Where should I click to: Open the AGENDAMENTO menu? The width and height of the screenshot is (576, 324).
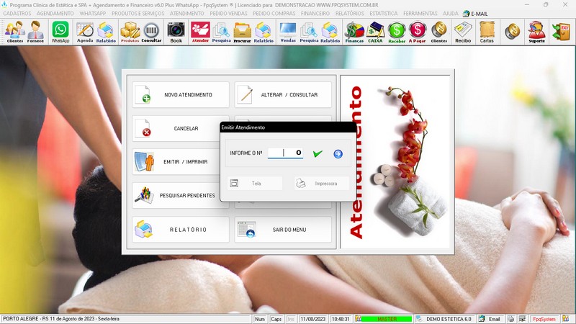(x=55, y=13)
